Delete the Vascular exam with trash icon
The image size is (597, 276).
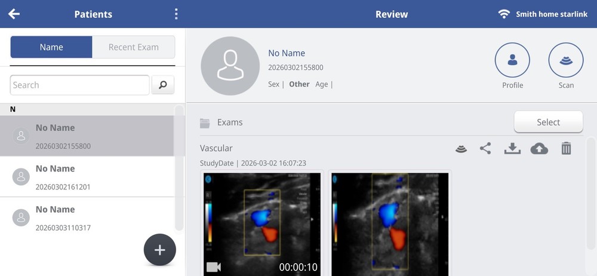pos(566,148)
